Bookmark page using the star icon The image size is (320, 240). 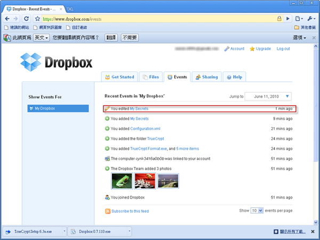pyautogui.click(x=37, y=19)
